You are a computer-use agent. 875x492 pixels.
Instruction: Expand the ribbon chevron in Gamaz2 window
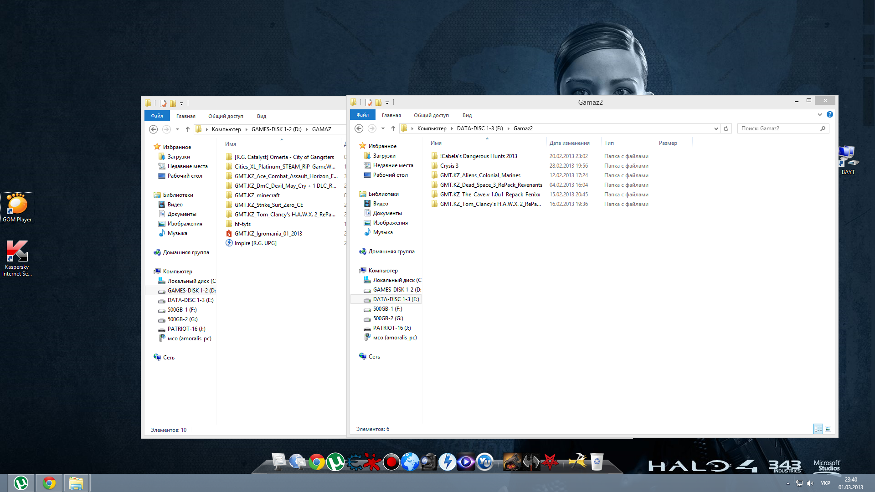820,114
